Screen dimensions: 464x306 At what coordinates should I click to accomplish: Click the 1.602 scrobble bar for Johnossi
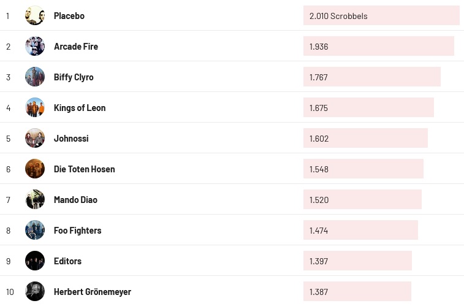(x=365, y=139)
